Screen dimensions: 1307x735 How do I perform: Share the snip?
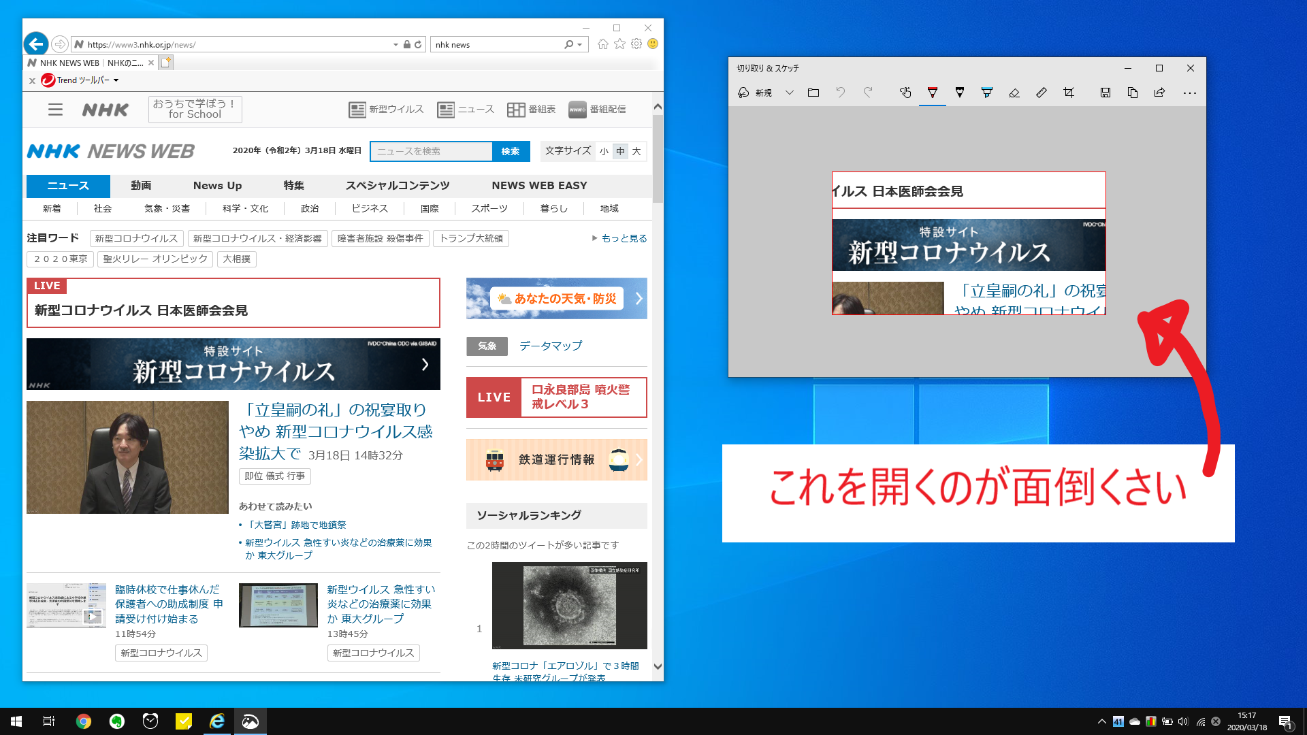tap(1159, 93)
